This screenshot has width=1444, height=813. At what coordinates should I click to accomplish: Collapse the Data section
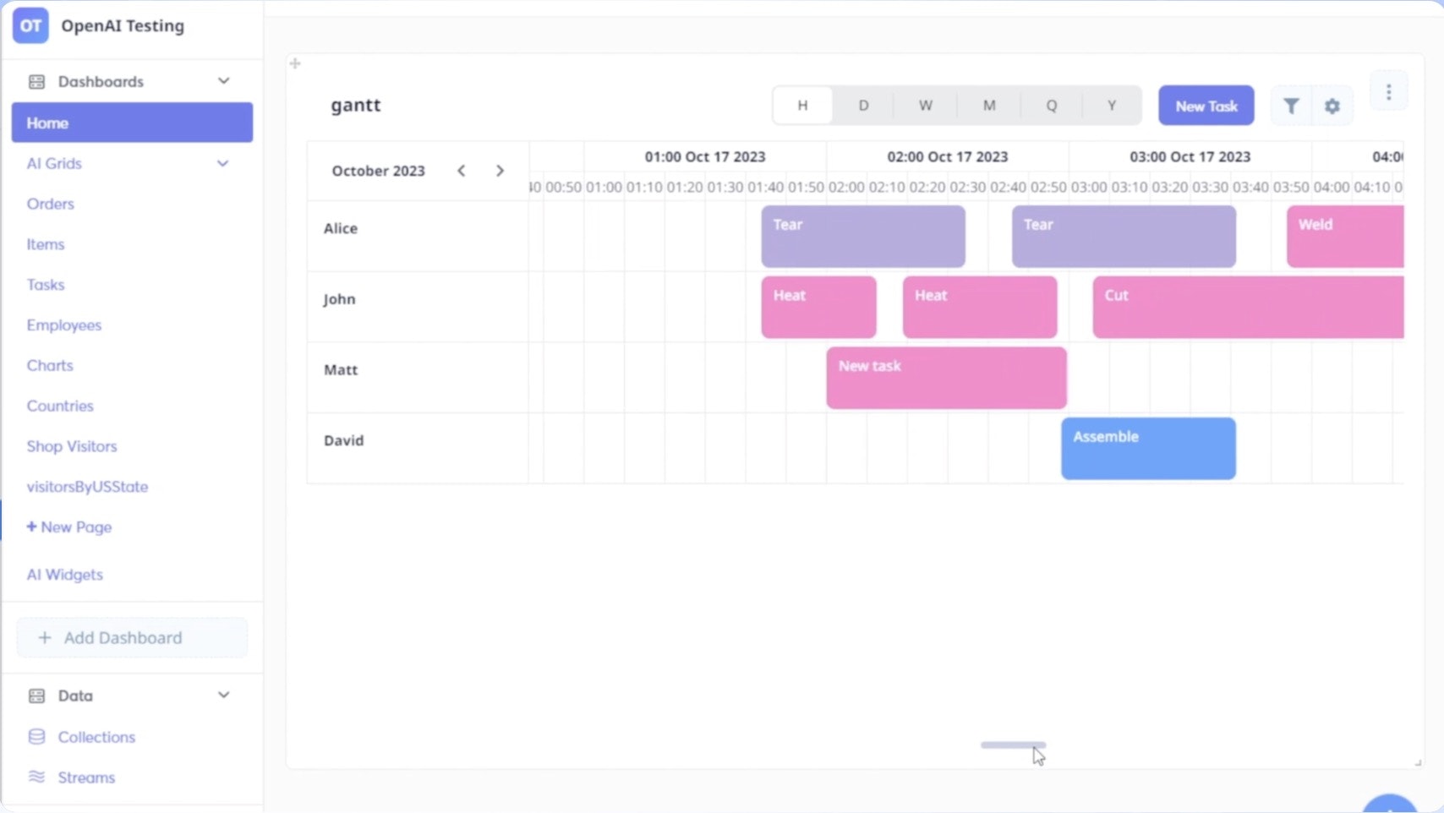coord(223,695)
